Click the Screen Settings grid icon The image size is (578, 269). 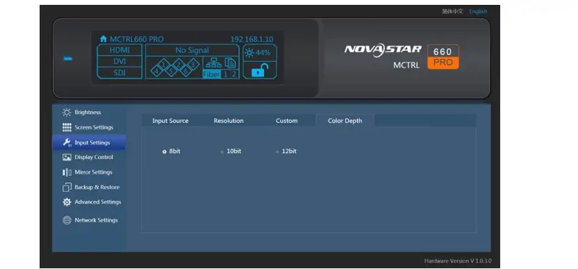(67, 127)
